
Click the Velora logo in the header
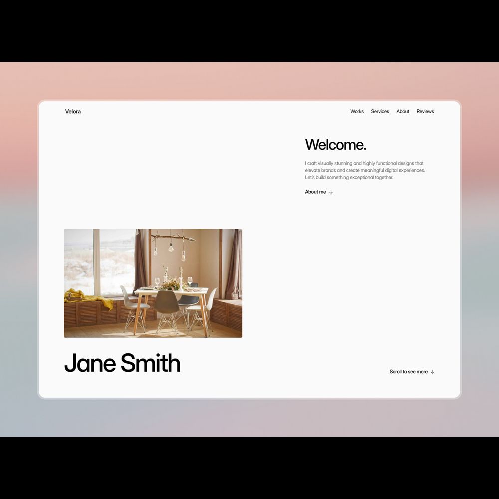coord(73,111)
